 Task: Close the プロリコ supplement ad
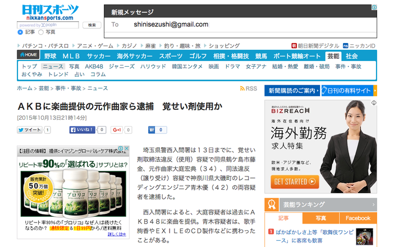click(127, 148)
